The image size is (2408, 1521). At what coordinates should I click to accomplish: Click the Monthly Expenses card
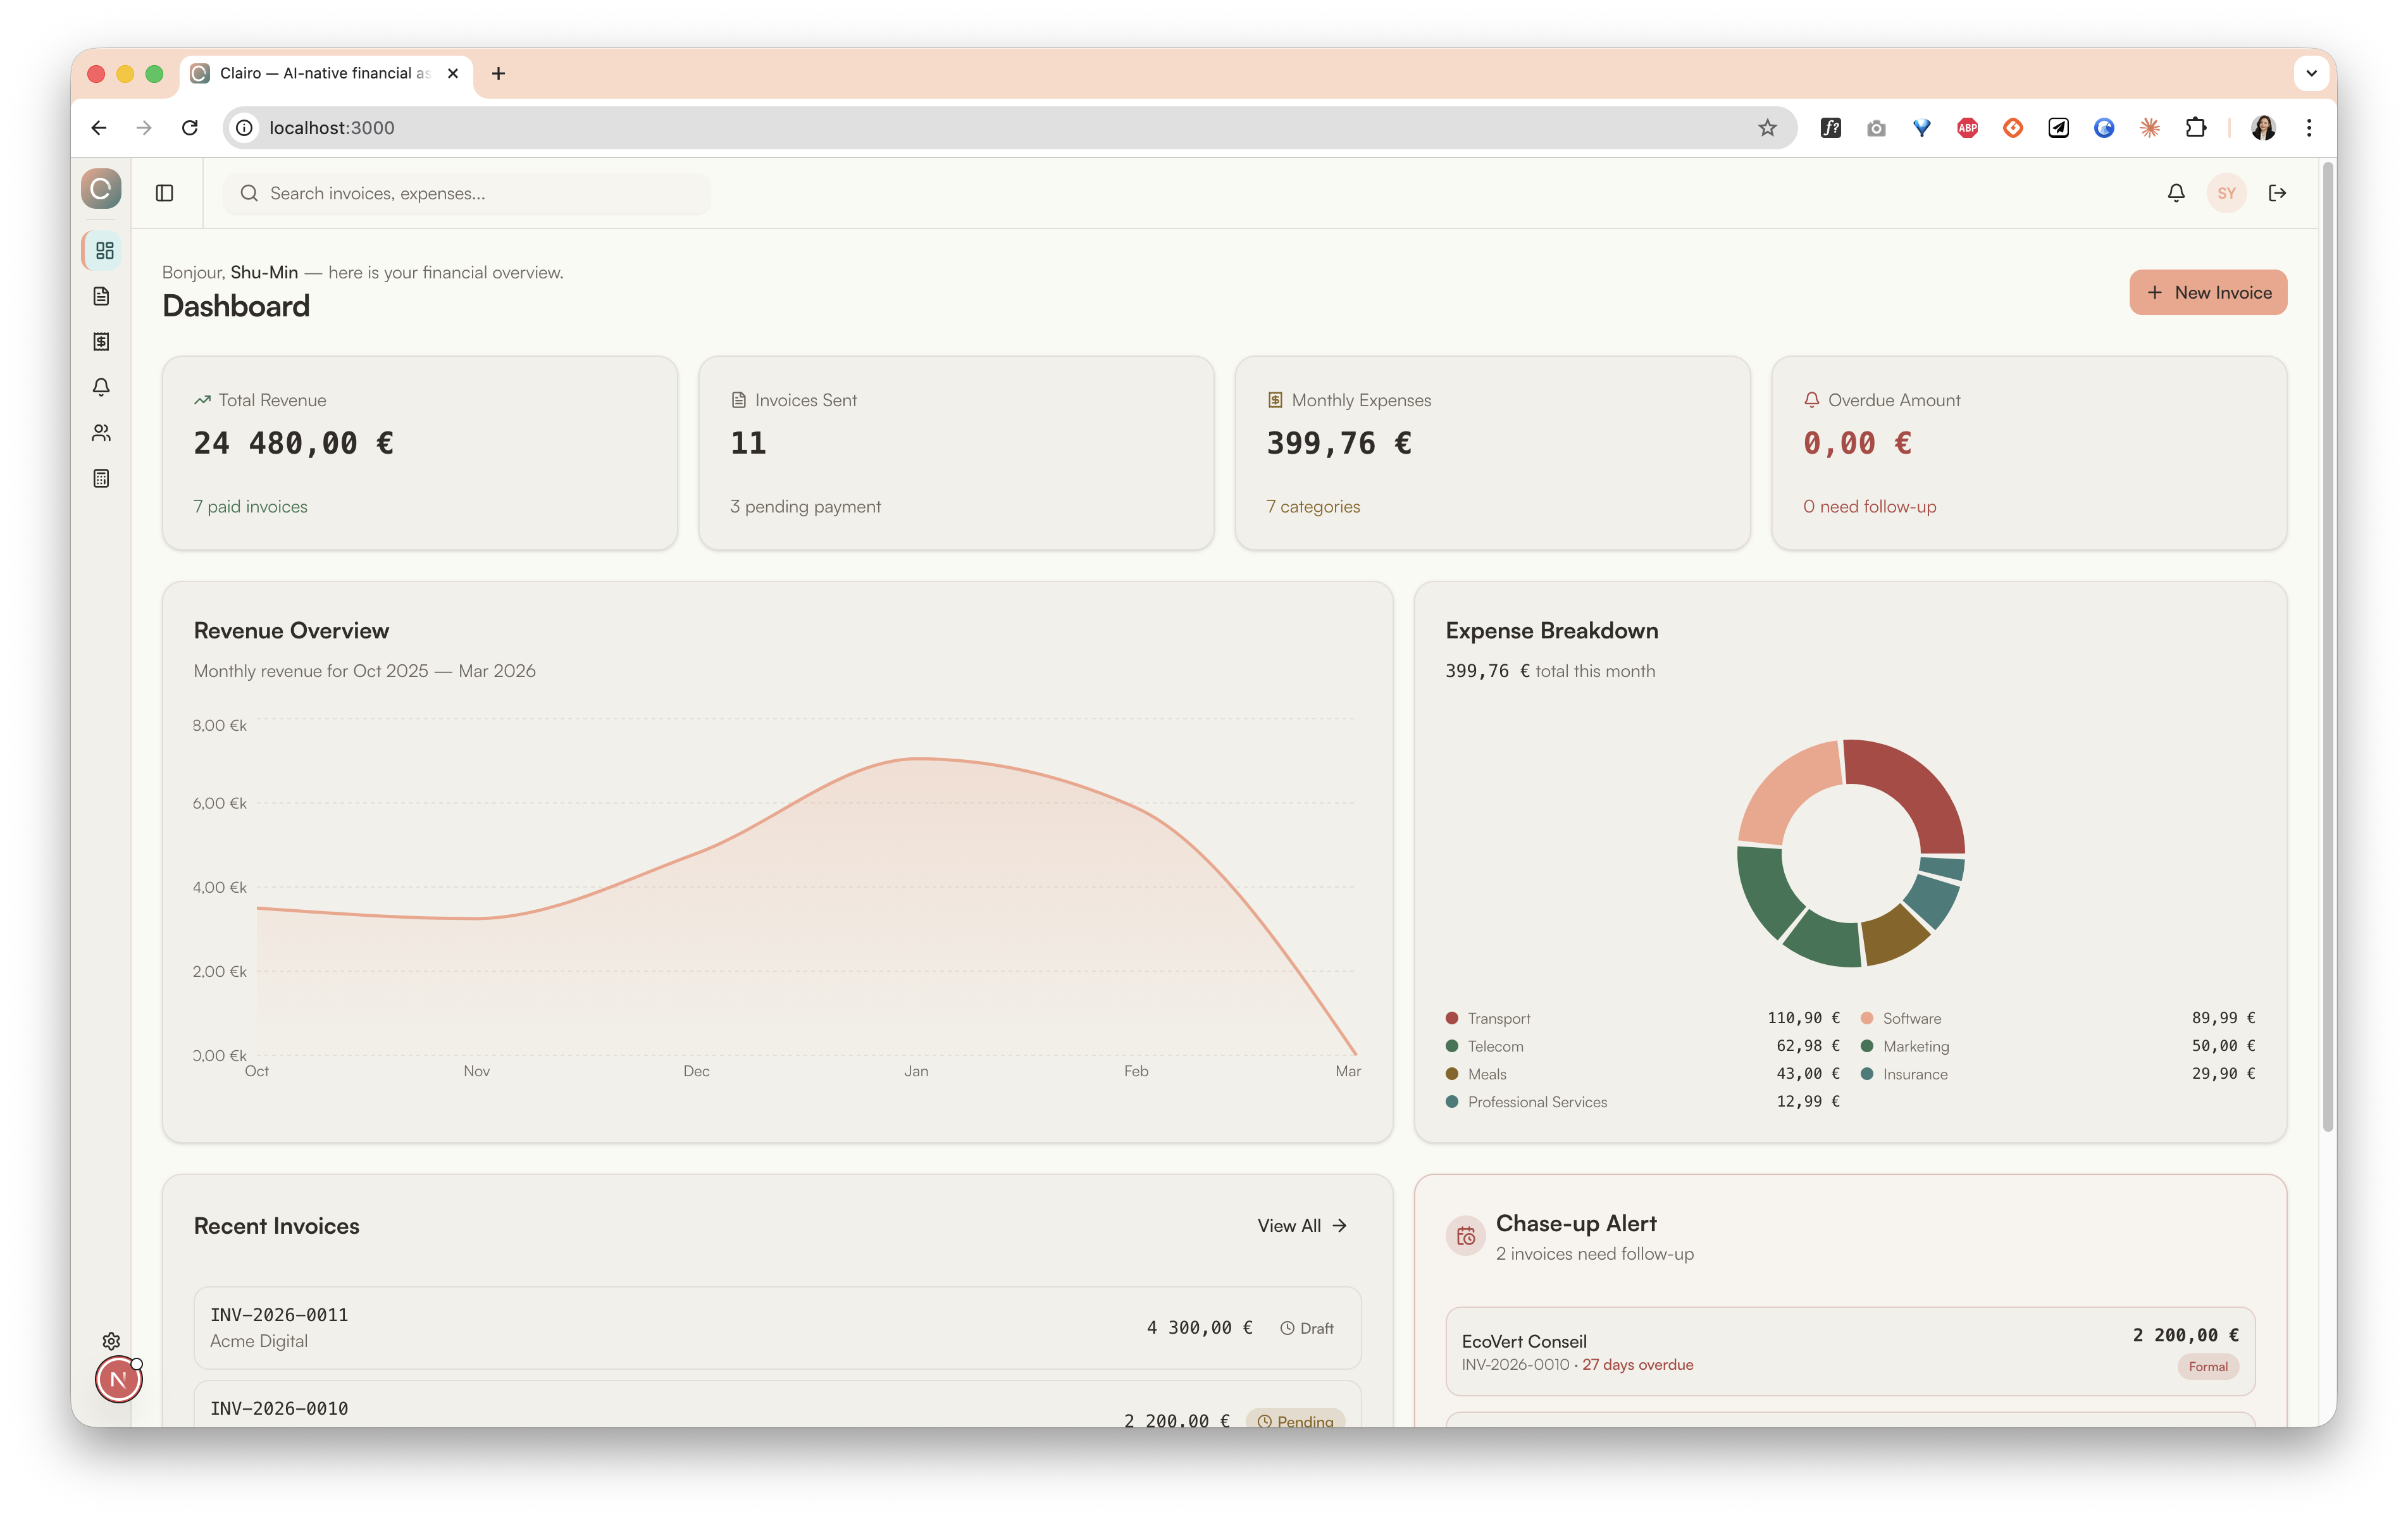tap(1492, 453)
